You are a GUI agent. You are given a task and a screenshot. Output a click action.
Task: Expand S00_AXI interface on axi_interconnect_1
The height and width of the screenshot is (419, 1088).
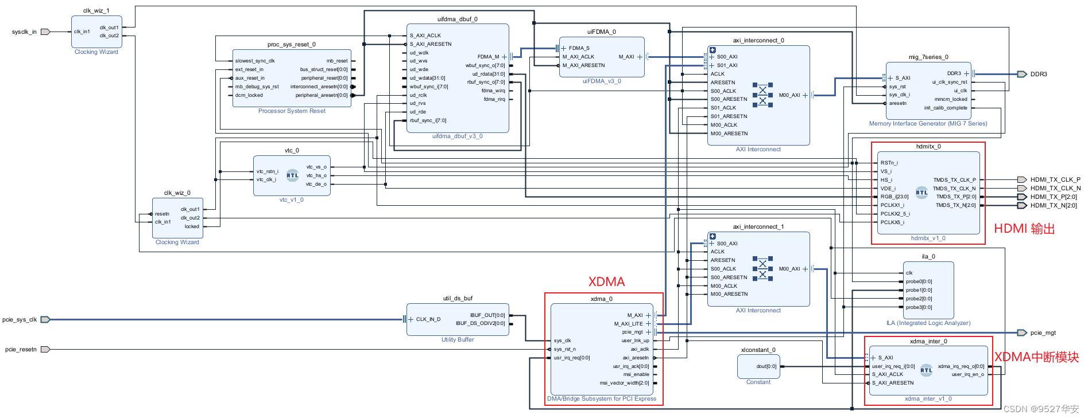[x=712, y=244]
